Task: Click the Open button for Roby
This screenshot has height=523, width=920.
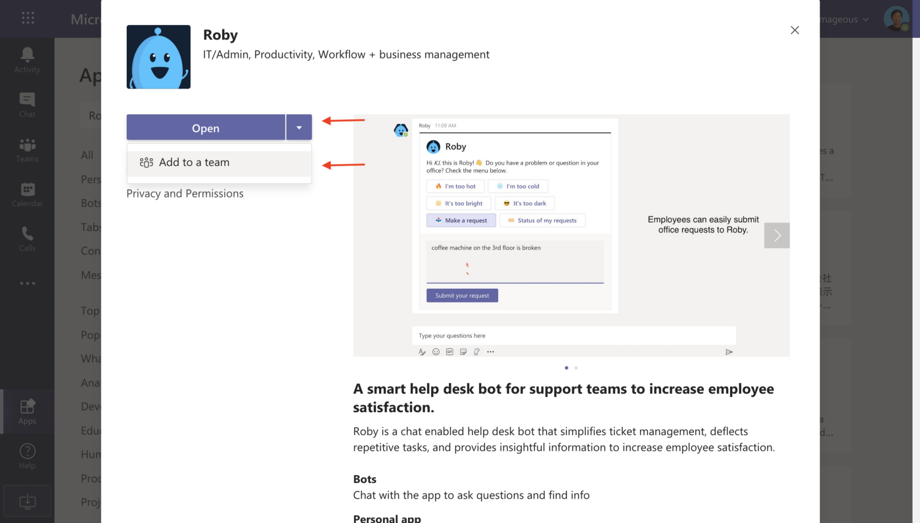Action: (x=206, y=127)
